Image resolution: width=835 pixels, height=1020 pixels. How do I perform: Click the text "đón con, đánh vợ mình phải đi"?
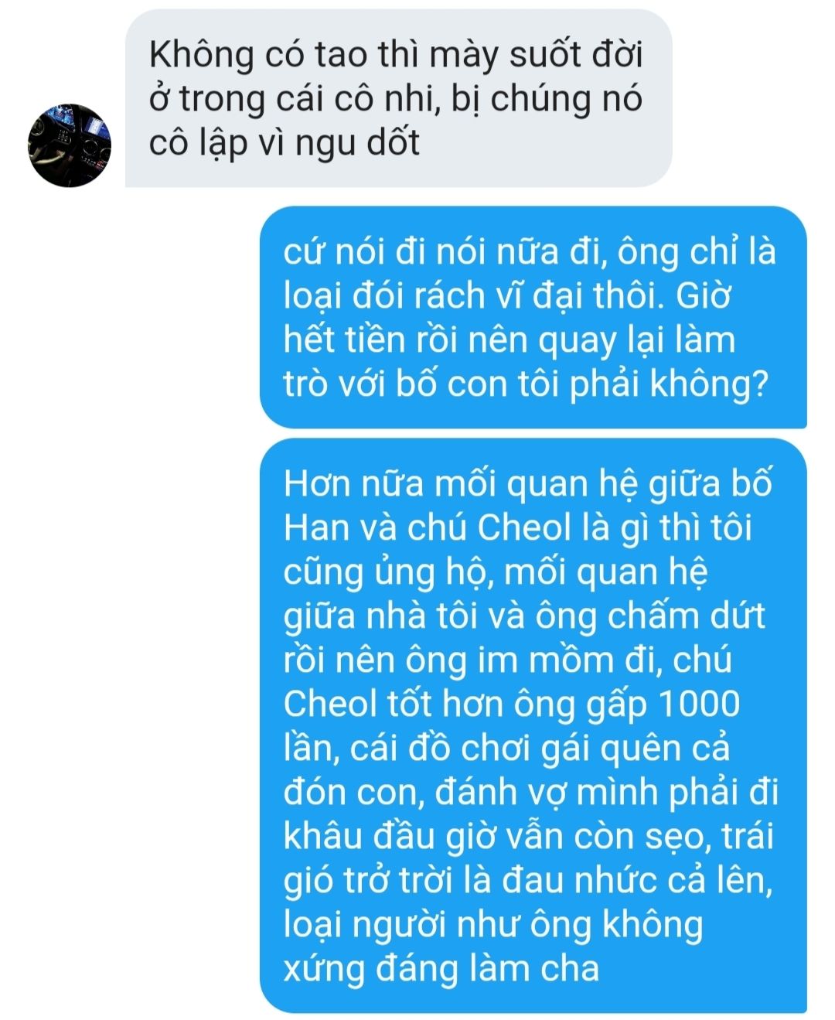[530, 793]
